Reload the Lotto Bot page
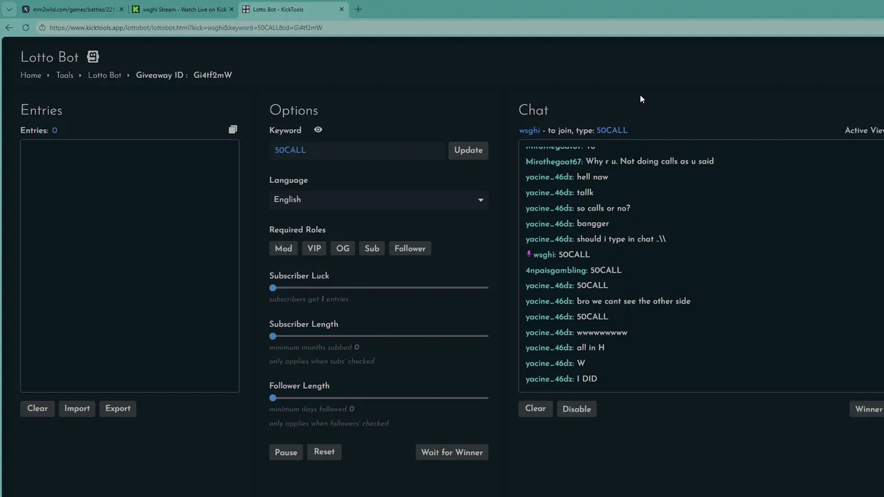The image size is (884, 497). click(x=26, y=28)
